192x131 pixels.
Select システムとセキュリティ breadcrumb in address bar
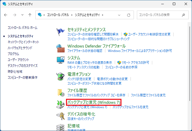pyautogui.click(x=87, y=15)
